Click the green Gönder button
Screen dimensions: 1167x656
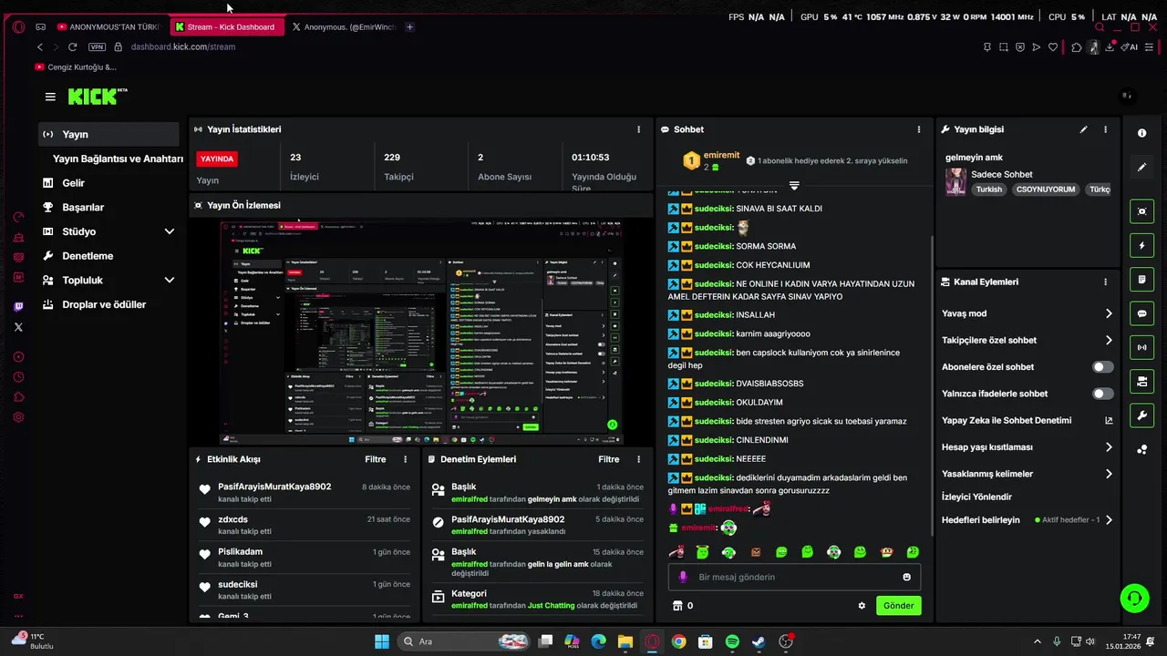tap(898, 606)
